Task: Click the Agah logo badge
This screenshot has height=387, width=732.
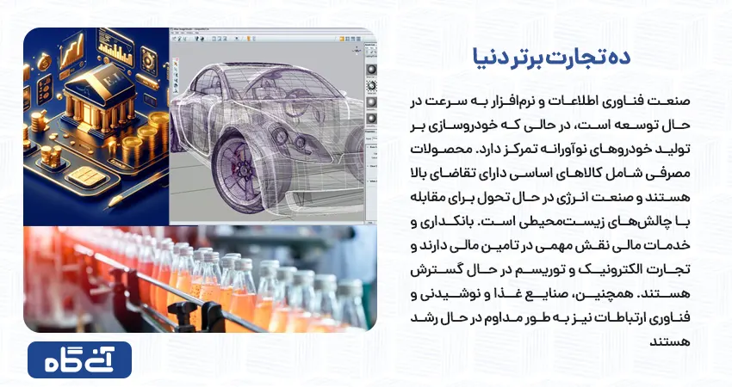Action: point(79,359)
